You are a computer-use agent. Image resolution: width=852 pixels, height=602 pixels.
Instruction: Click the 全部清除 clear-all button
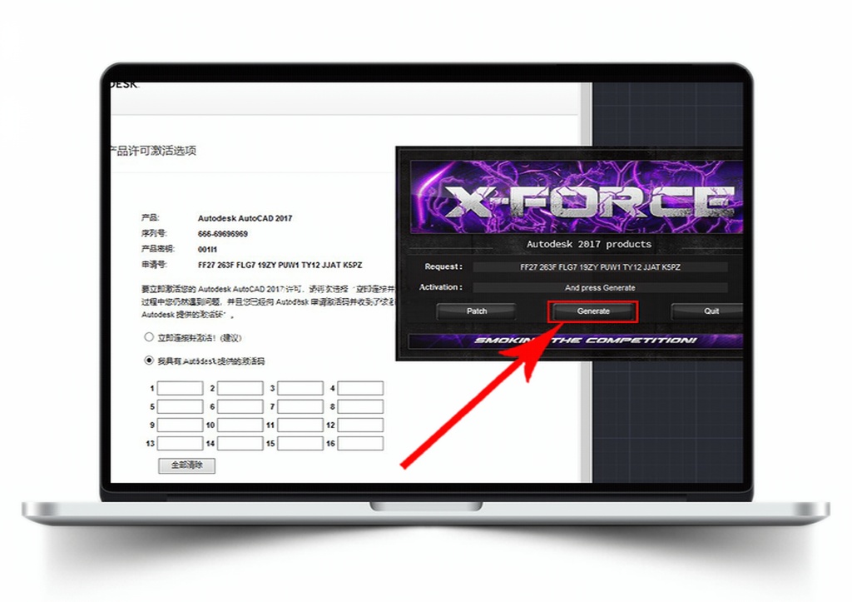pos(187,465)
